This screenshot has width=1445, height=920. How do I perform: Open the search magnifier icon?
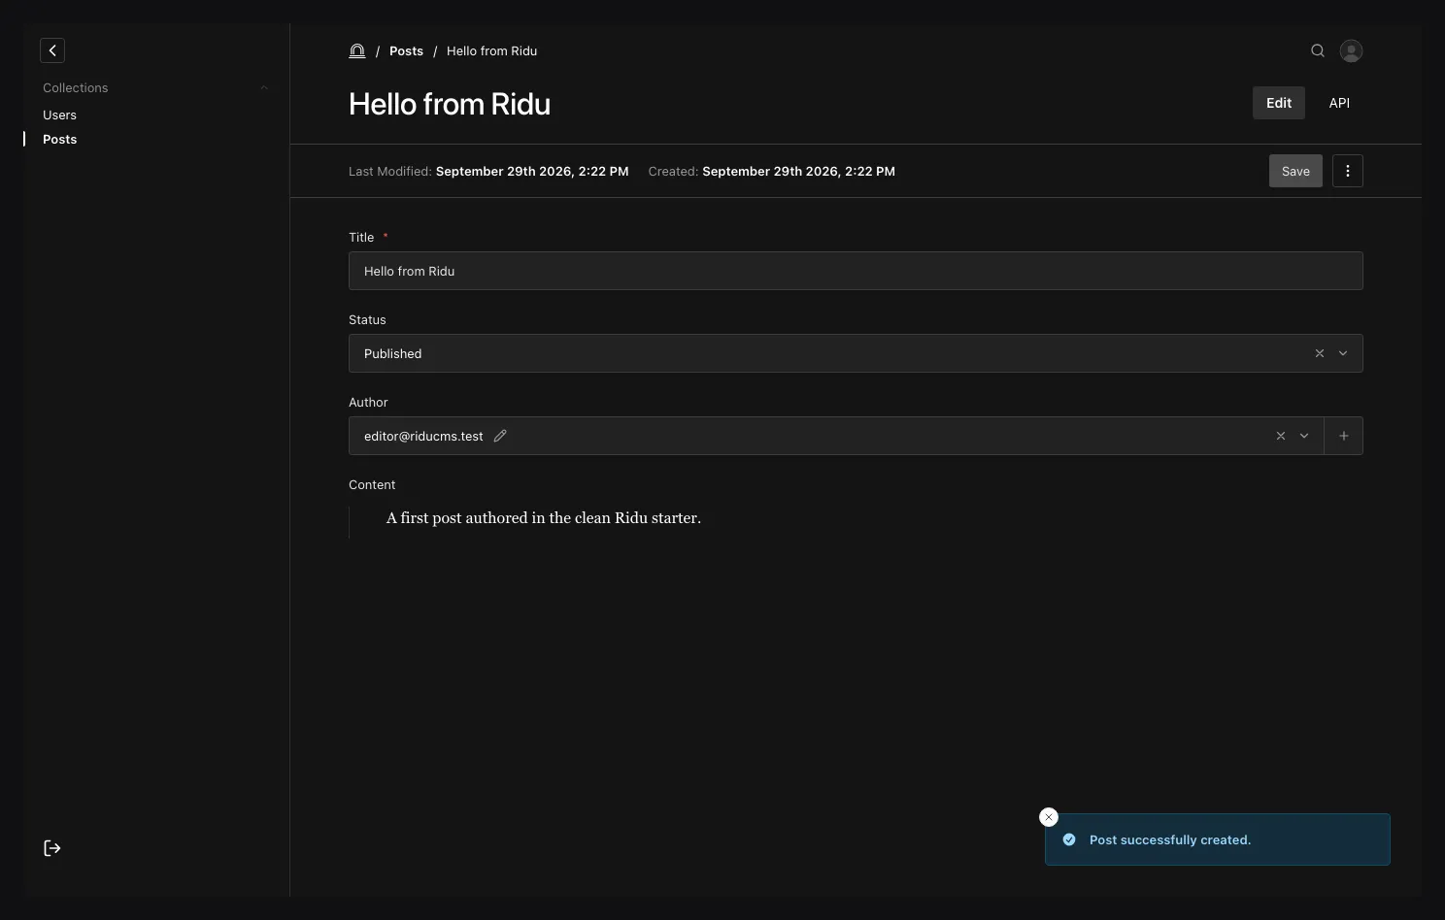pyautogui.click(x=1318, y=50)
